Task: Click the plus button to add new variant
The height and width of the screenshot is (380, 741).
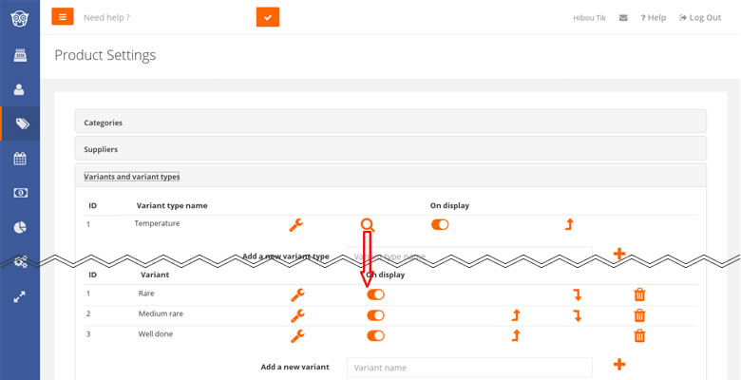Action: tap(619, 365)
